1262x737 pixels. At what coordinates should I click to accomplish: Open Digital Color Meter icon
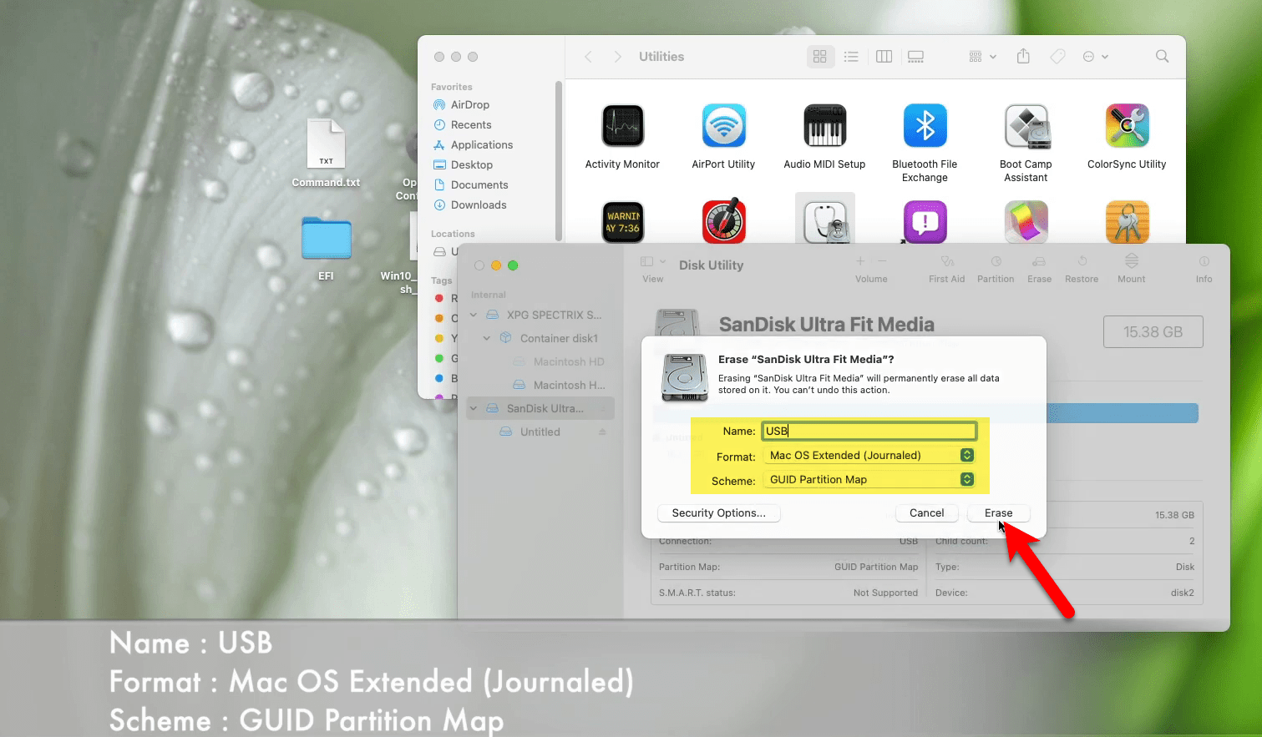click(723, 221)
